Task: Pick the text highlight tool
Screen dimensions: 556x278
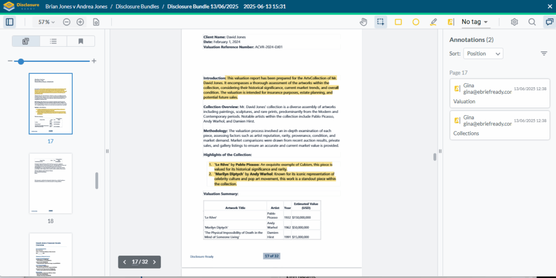Action: click(x=450, y=22)
